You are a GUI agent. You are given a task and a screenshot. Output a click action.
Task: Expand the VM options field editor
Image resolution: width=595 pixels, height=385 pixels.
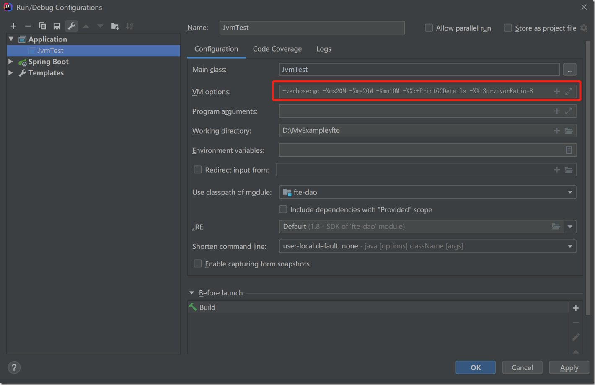click(569, 91)
